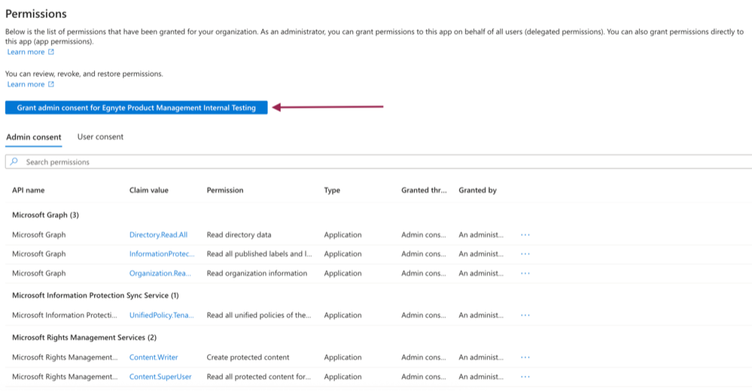Focus the Search permissions field
The image size is (752, 392).
point(379,162)
